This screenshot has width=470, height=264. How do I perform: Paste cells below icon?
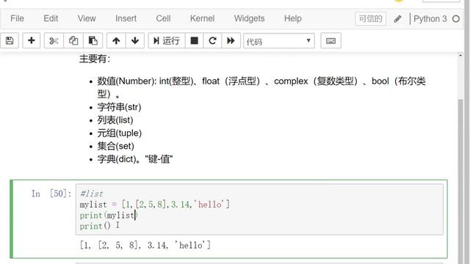93,41
